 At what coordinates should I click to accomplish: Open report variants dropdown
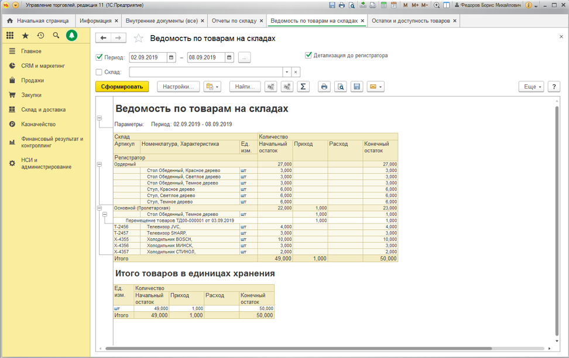(212, 87)
